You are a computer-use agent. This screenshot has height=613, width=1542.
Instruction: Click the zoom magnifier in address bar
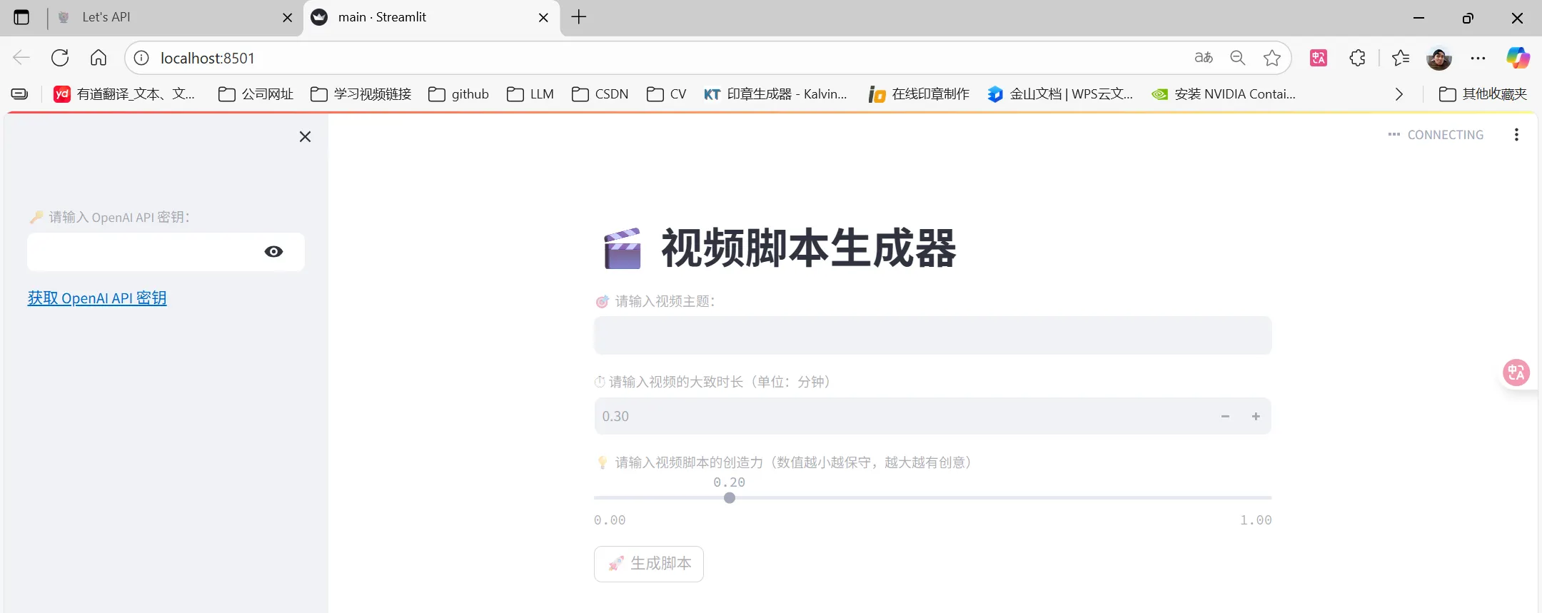[x=1238, y=58]
